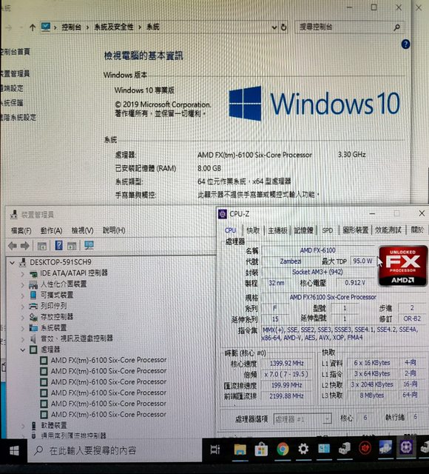Open the 檢視(V) menu in Device Manager
The width and height of the screenshot is (429, 474).
pyautogui.click(x=82, y=230)
